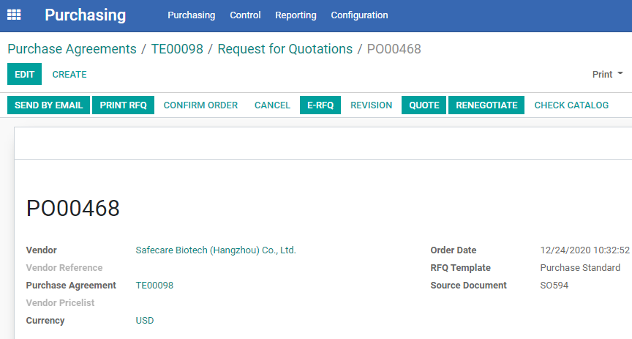This screenshot has height=339, width=632.
Task: Click the Vendor Reference label
Action: click(64, 267)
